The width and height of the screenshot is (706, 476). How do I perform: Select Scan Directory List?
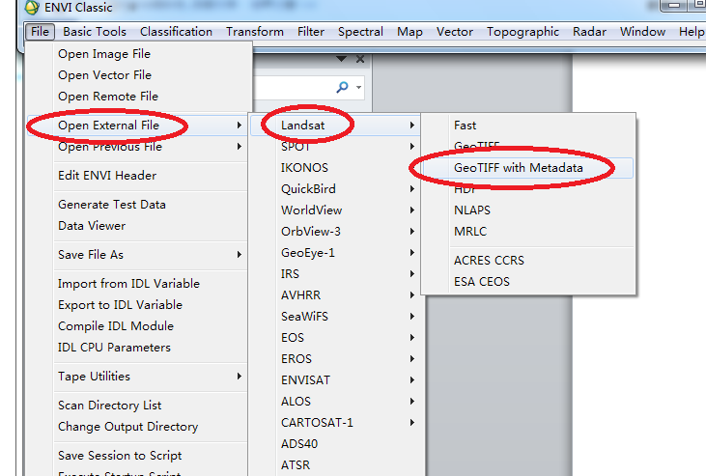click(138, 406)
